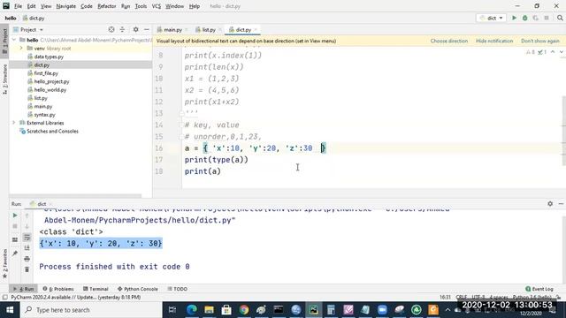
Task: Go to previous highlighted error arrow
Action: point(553,52)
